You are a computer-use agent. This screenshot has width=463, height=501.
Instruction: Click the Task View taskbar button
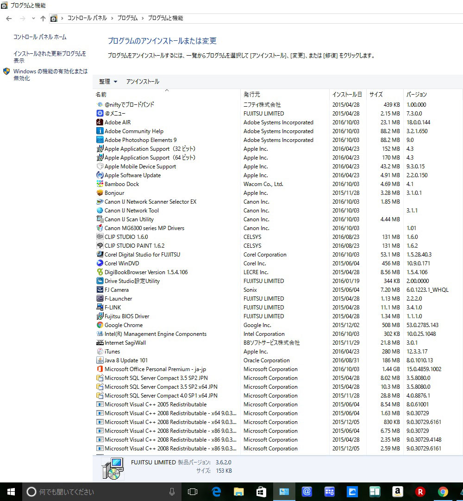(193, 491)
